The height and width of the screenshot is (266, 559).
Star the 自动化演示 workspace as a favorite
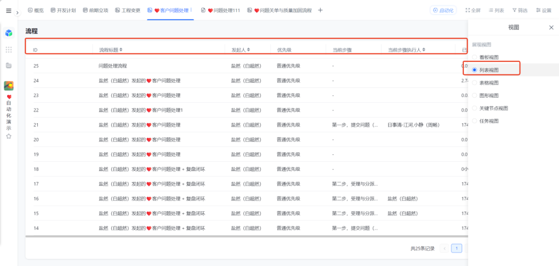tap(9, 136)
